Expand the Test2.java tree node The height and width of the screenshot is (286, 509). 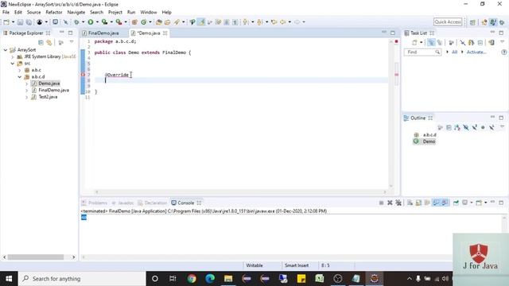click(x=26, y=97)
